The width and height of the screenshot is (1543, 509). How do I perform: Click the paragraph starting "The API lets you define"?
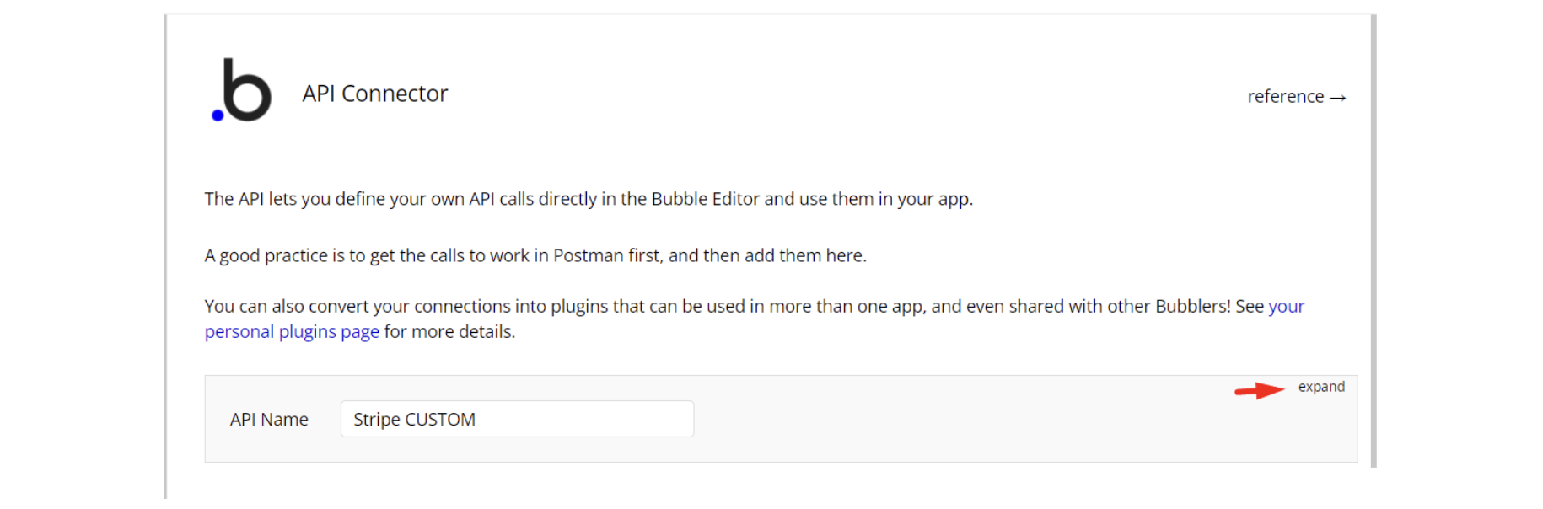[x=588, y=199]
